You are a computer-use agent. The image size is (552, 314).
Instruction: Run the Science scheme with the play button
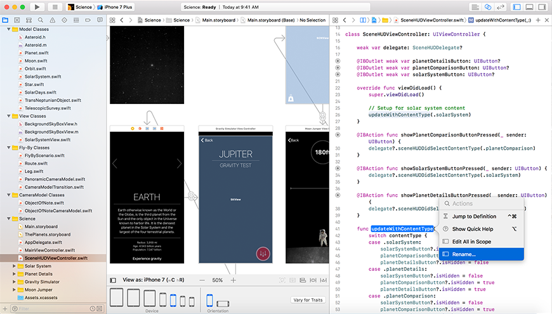[x=37, y=7]
